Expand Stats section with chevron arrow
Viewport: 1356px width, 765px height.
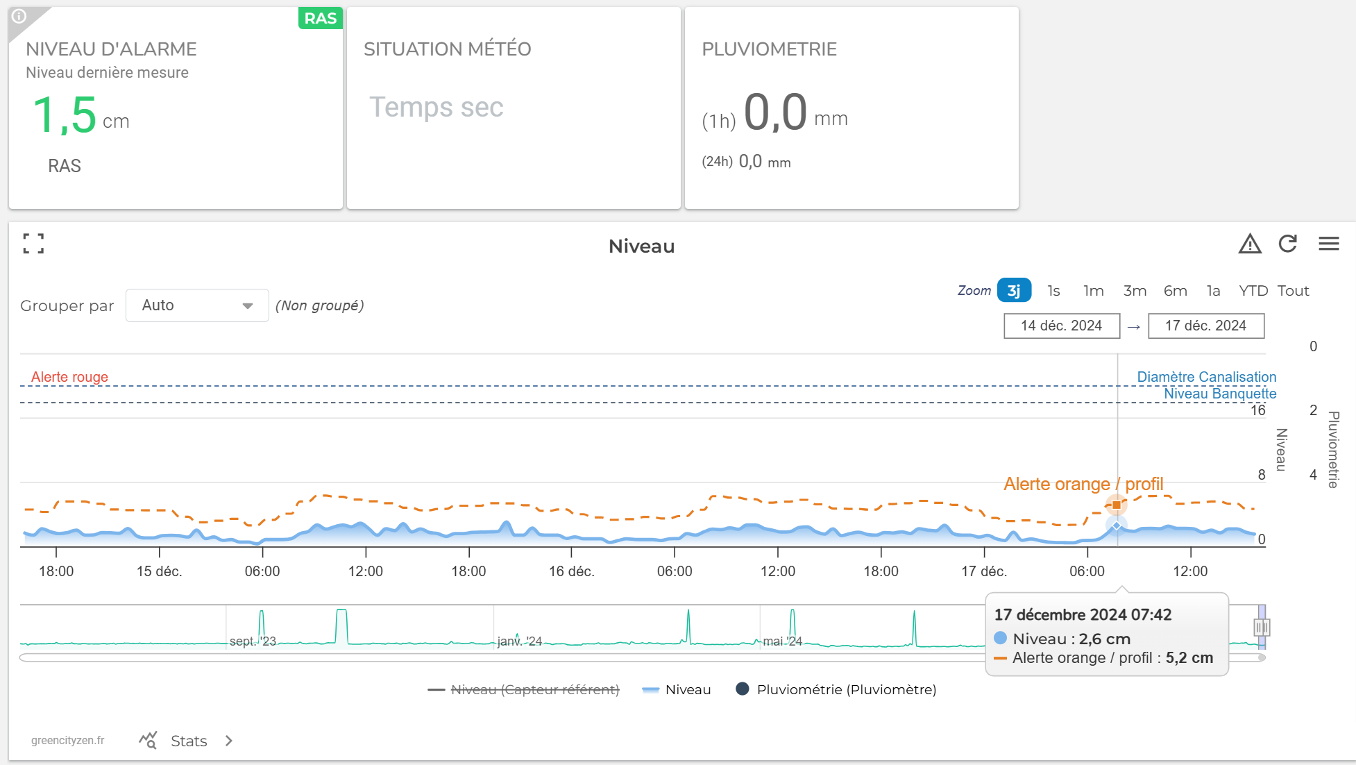click(x=229, y=741)
